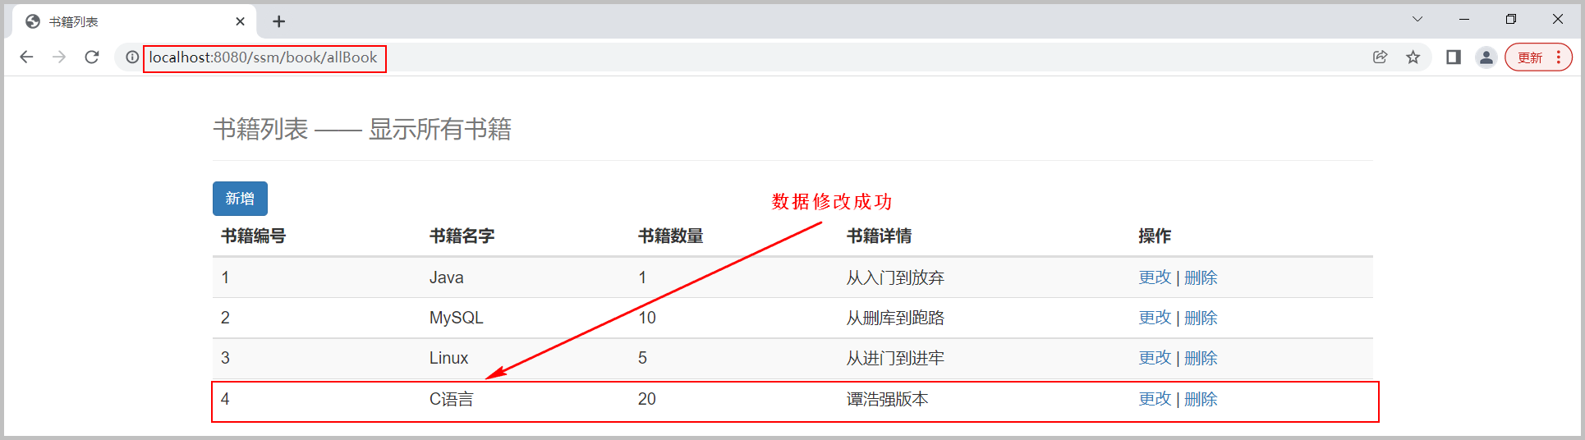Close the 书籍列表 tab

tap(240, 21)
